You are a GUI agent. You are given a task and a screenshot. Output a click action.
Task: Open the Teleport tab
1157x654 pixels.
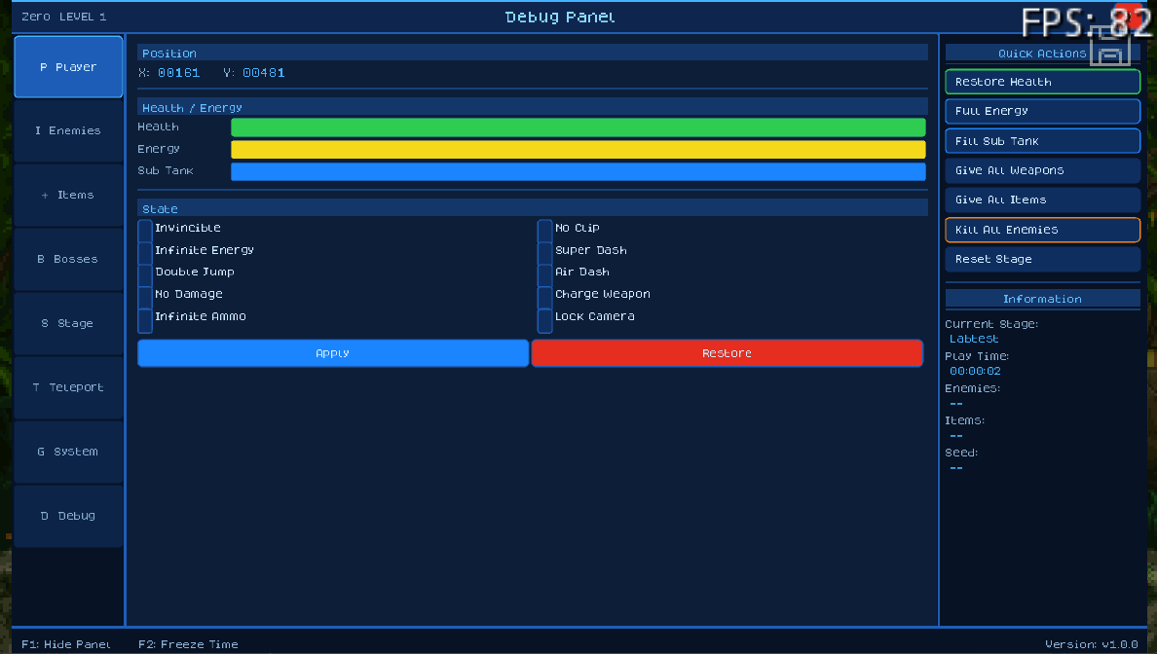[68, 387]
